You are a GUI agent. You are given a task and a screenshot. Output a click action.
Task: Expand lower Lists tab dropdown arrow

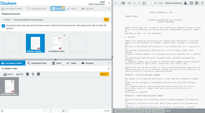click(x=64, y=64)
